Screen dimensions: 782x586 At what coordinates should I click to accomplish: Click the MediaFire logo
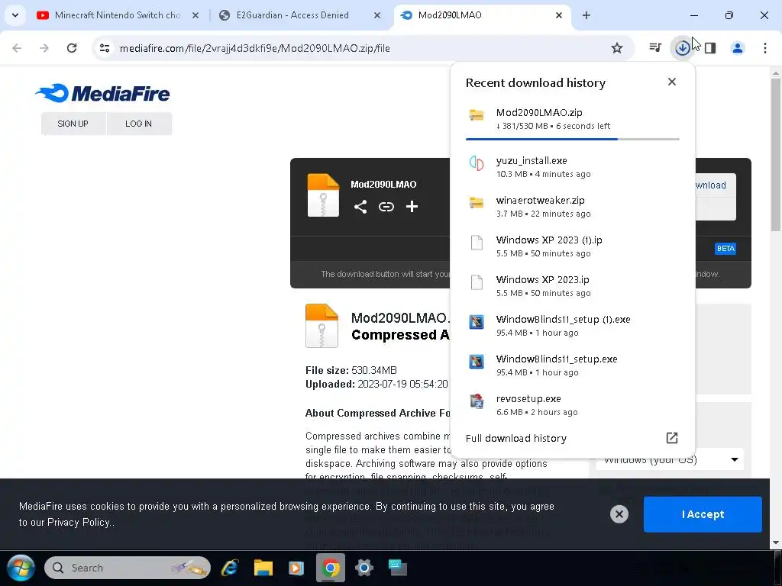click(x=102, y=93)
